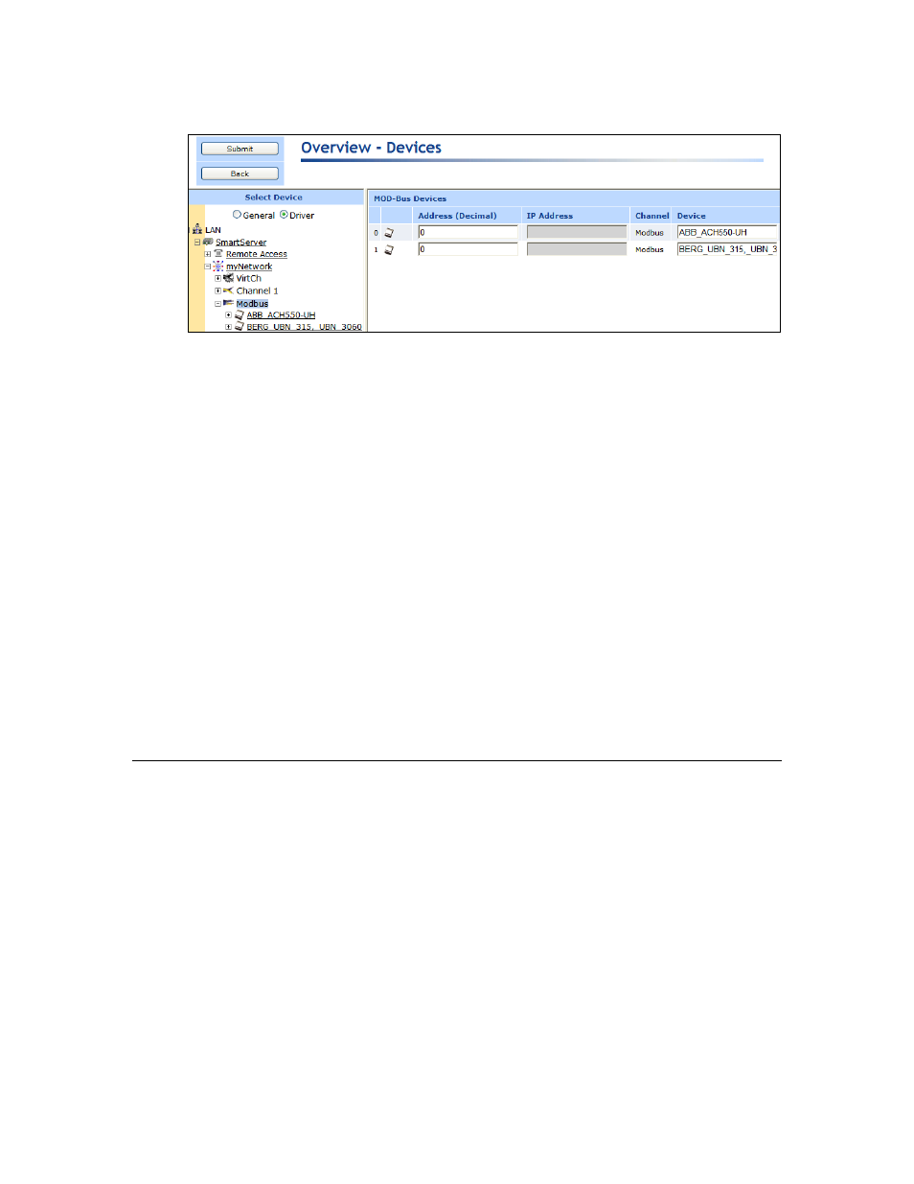Viewport: 914px width, 1184px height.
Task: Click the Modbus channel cell in row 1
Action: 649,249
